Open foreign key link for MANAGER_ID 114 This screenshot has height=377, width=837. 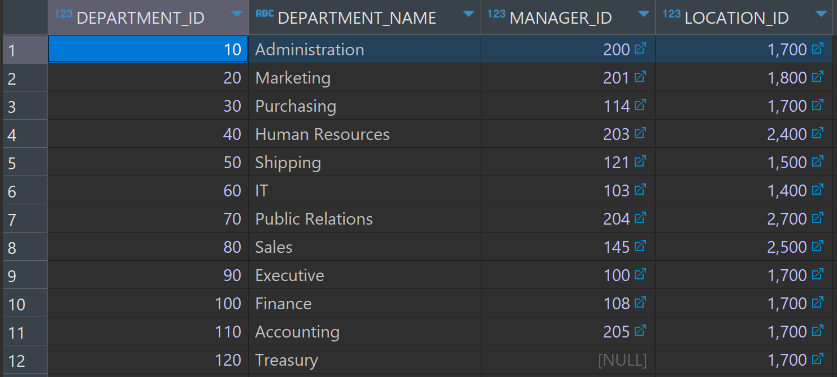click(640, 105)
